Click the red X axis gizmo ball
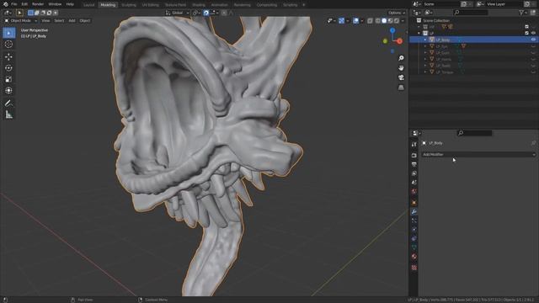539x303 pixels. tap(399, 41)
